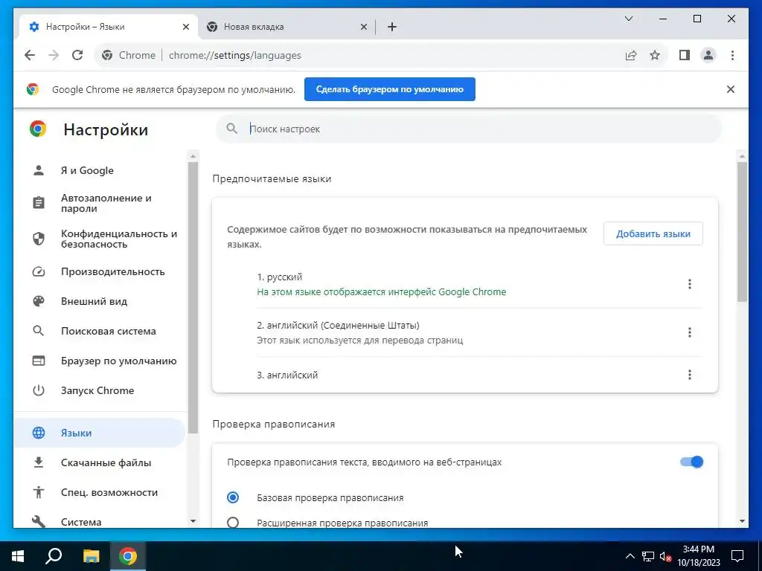The height and width of the screenshot is (571, 762).
Task: Open the Браузер по умолчанию section
Action: (99, 361)
